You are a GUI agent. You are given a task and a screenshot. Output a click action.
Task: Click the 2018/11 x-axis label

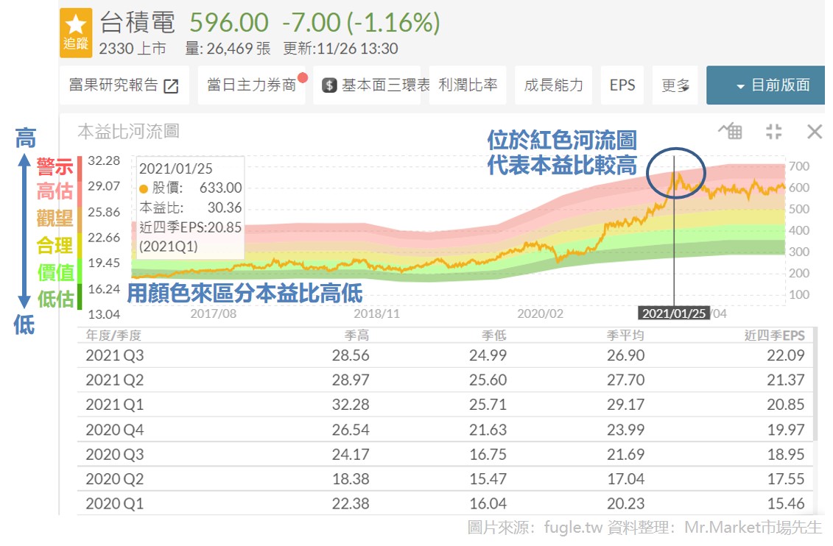[376, 313]
